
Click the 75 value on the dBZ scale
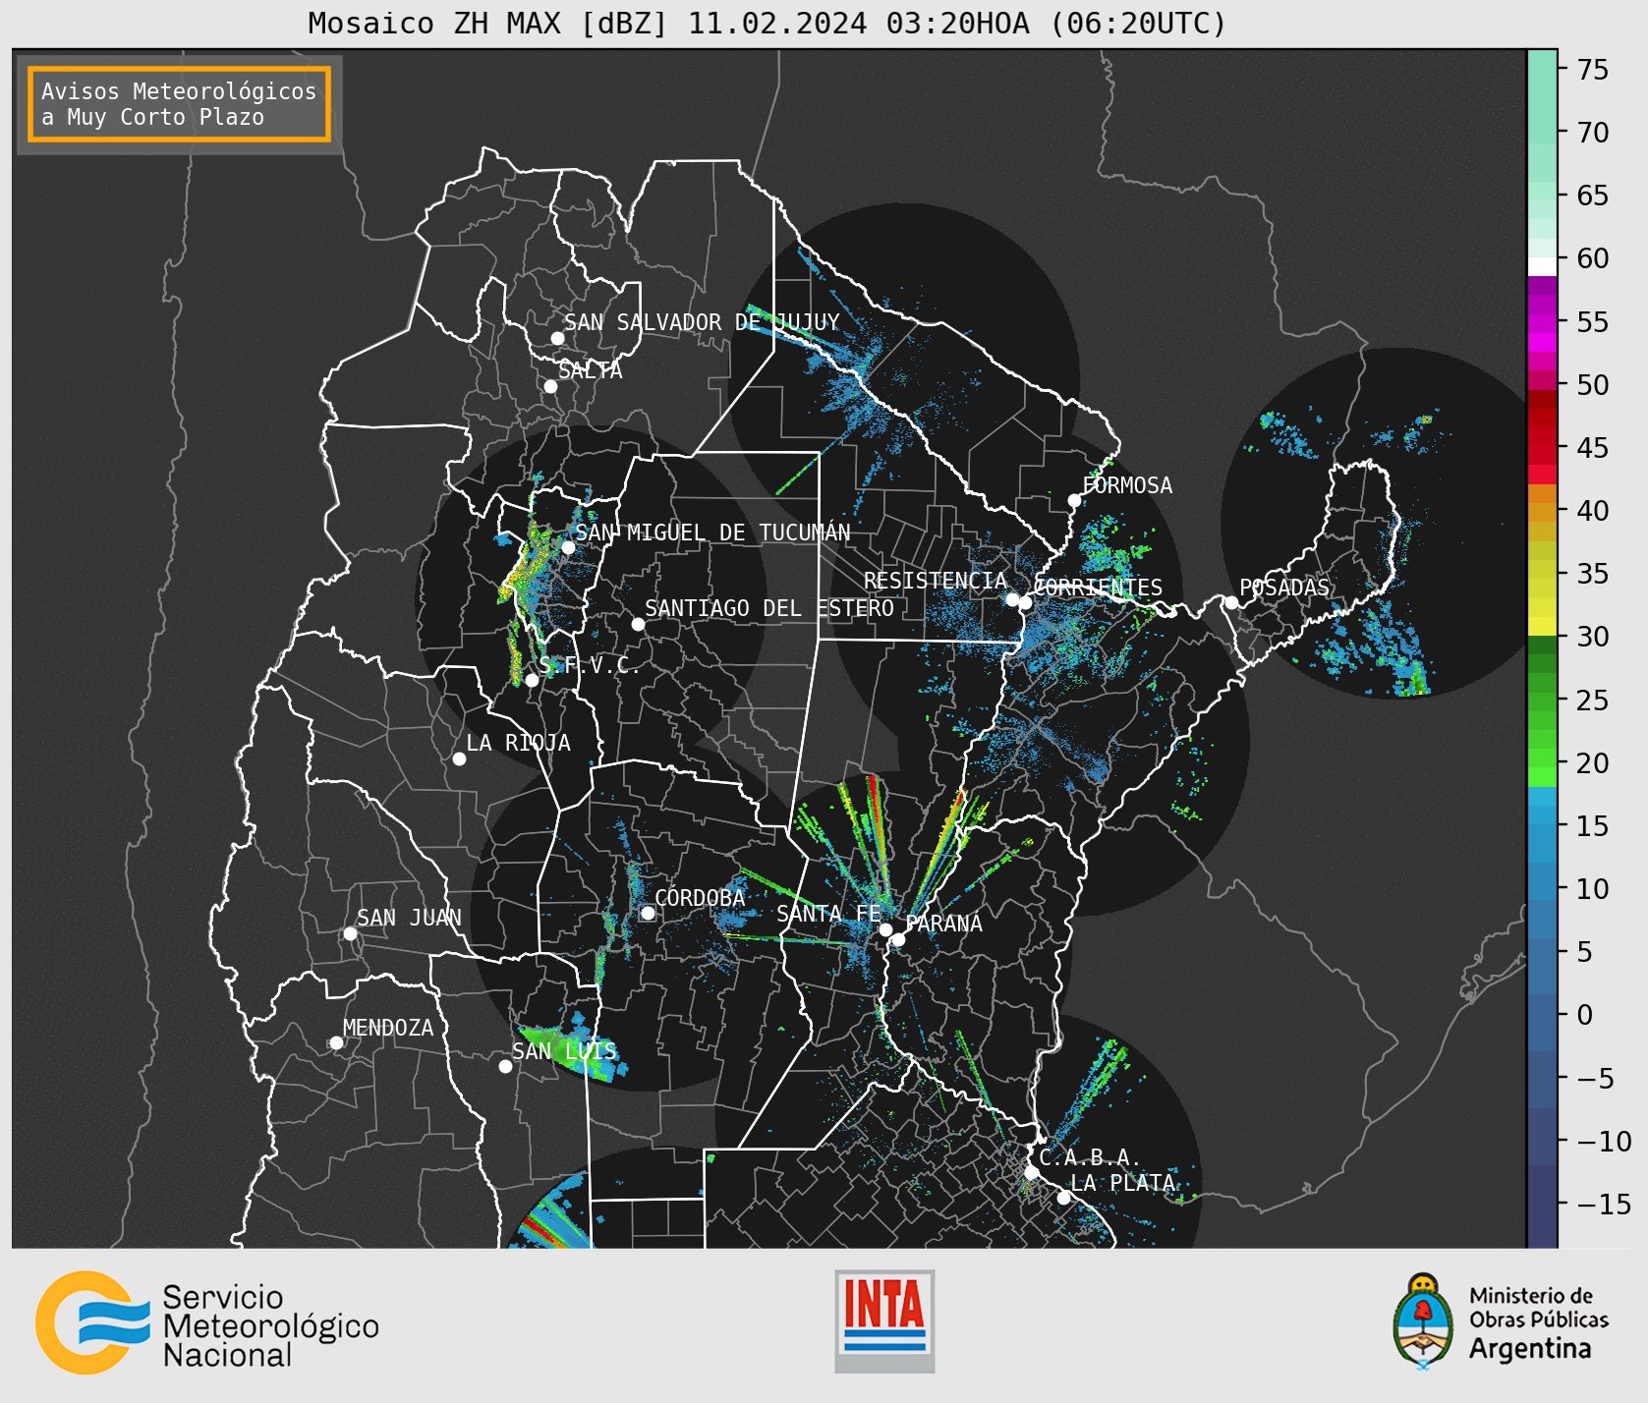click(x=1593, y=70)
